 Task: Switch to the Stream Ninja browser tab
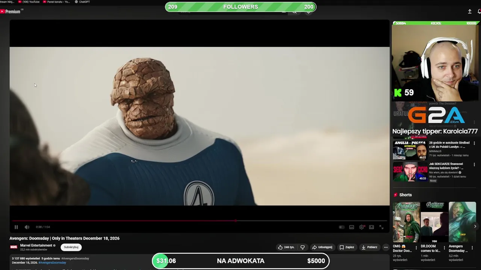coord(7,2)
